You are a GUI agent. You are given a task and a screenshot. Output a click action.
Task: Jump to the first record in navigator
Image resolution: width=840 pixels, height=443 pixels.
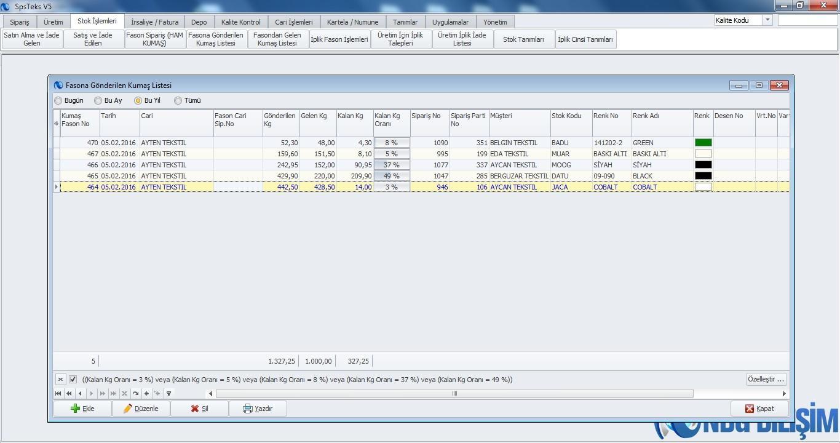pyautogui.click(x=58, y=393)
